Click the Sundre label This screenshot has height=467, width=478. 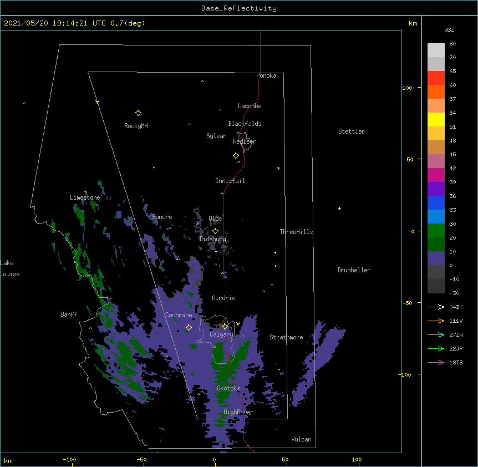(x=162, y=217)
